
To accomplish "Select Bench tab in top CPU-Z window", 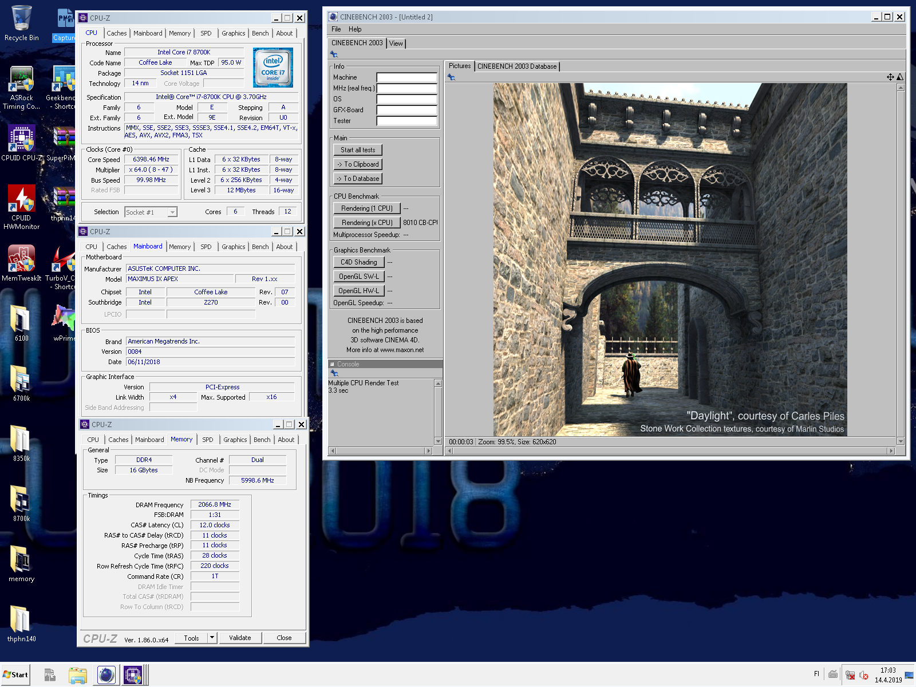I will pyautogui.click(x=260, y=33).
